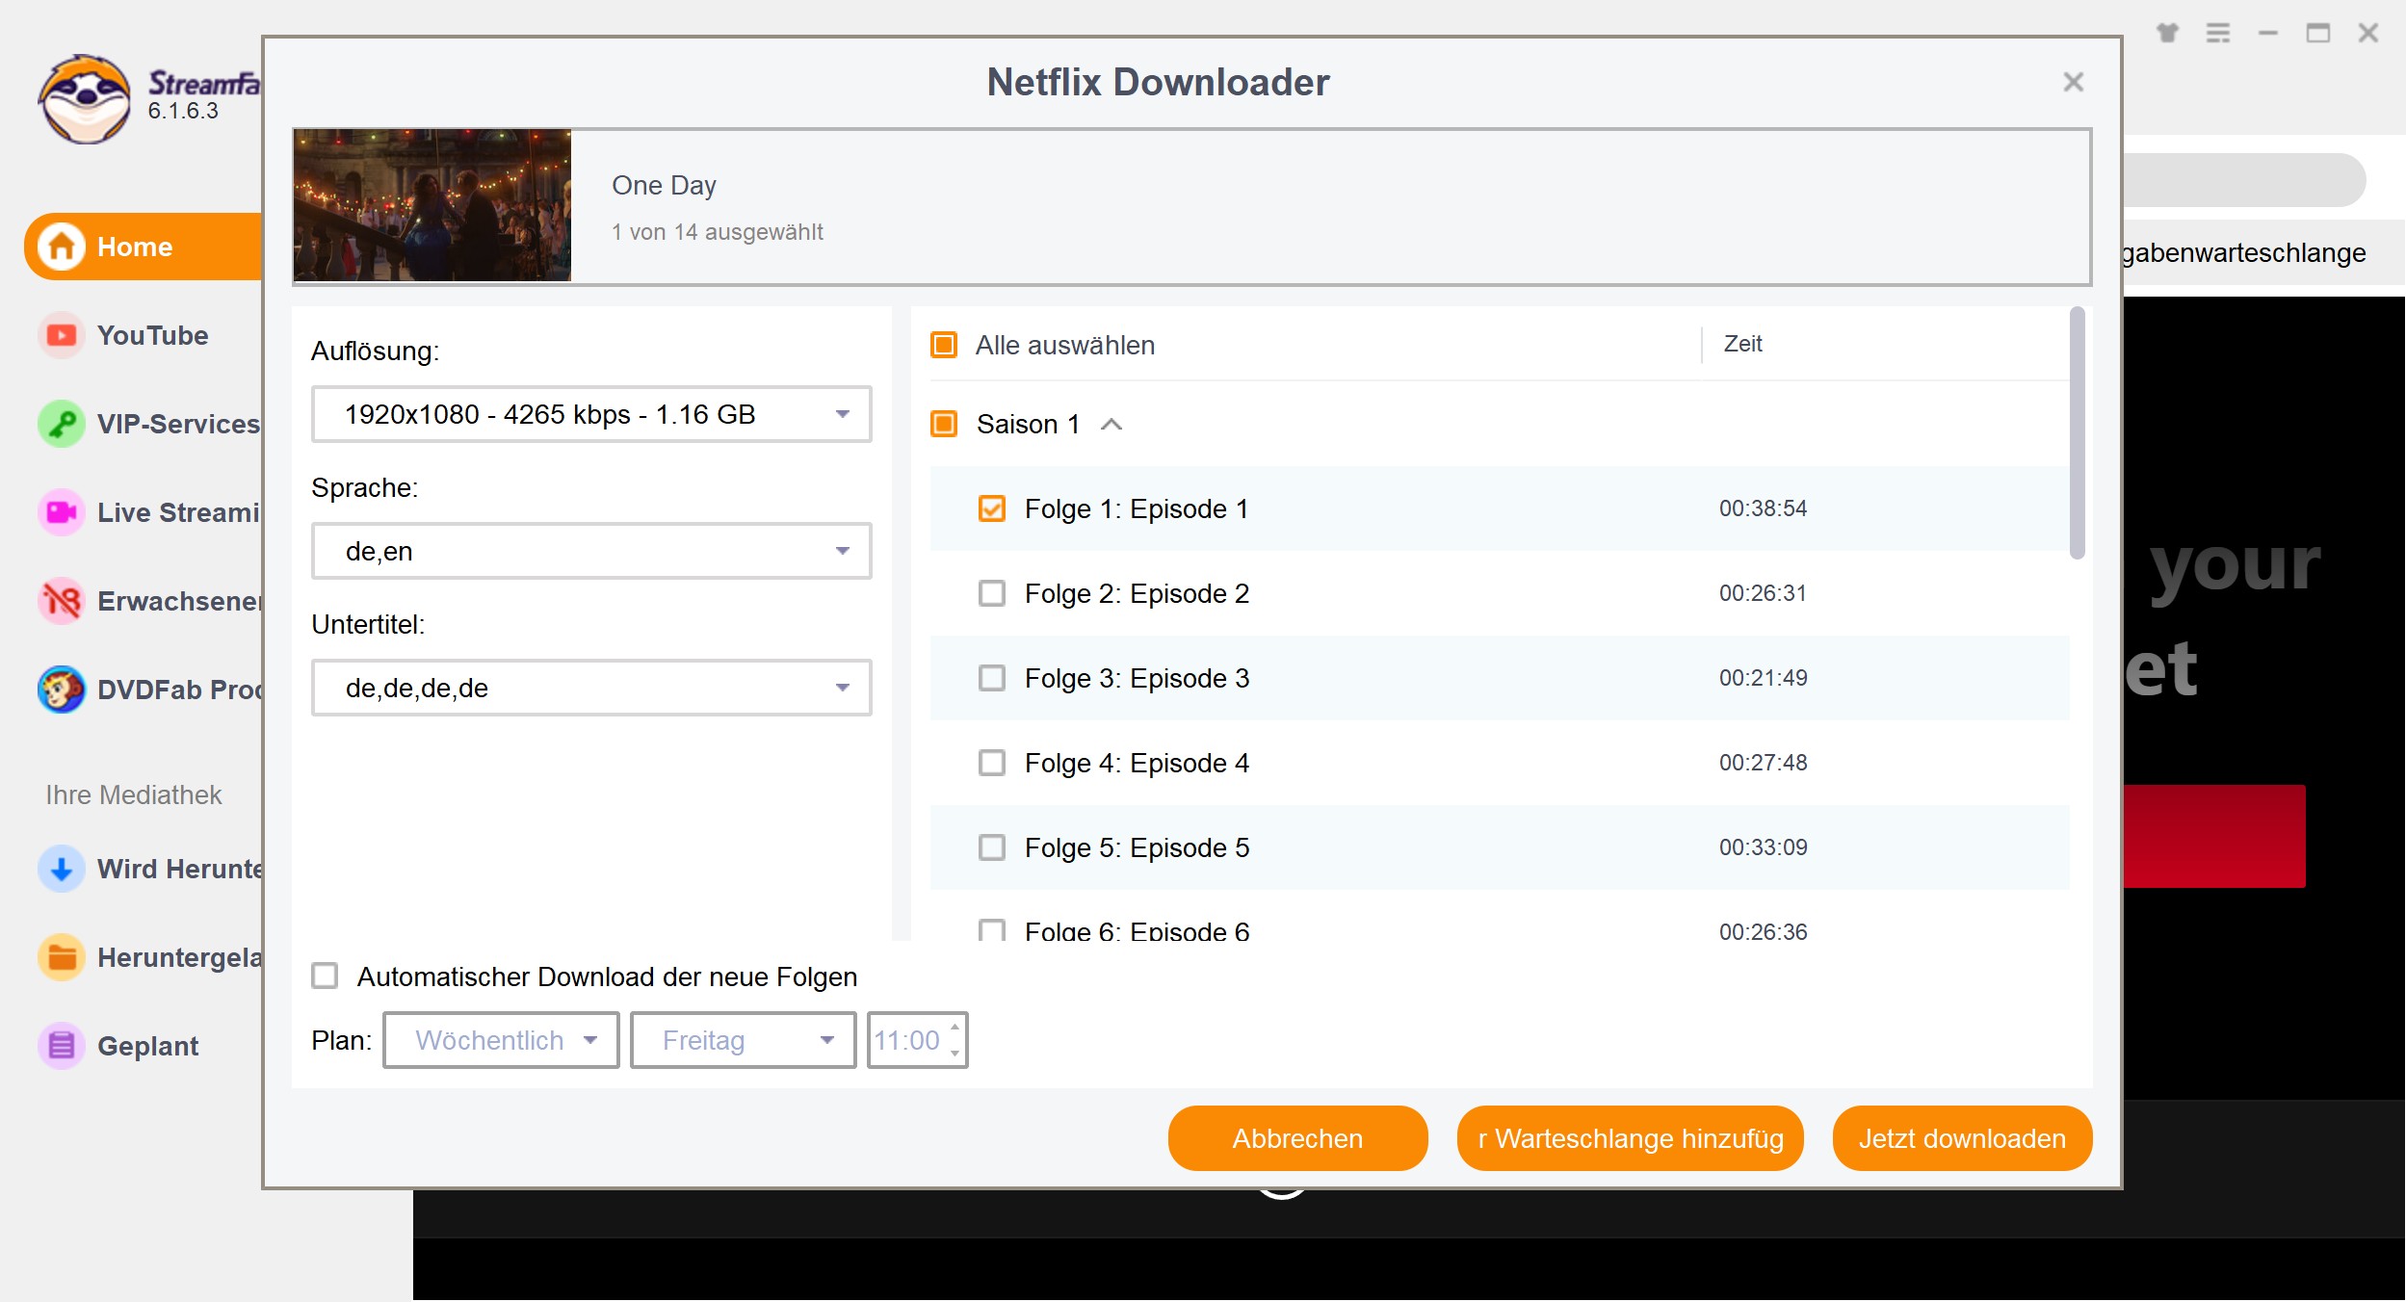Enable Automatischer Download der neue Folgen
2406x1302 pixels.
tap(323, 976)
